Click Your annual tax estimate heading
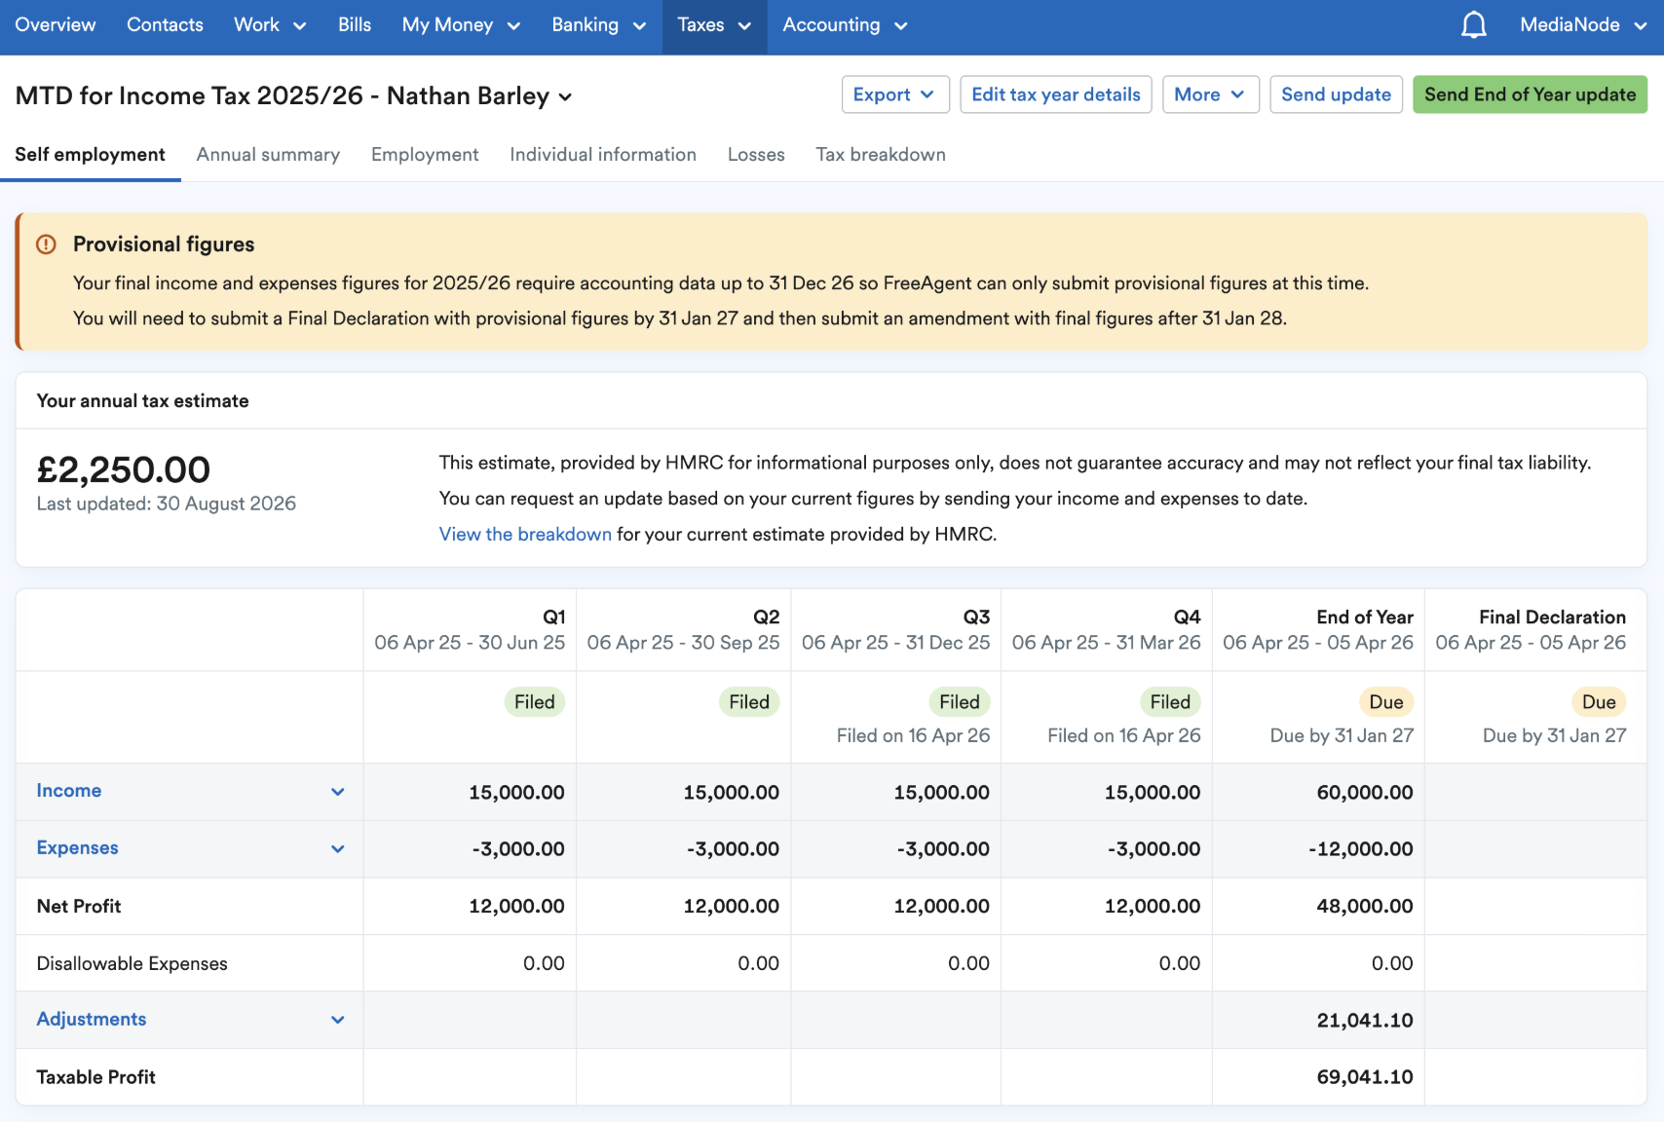The height and width of the screenshot is (1122, 1664). point(142,401)
